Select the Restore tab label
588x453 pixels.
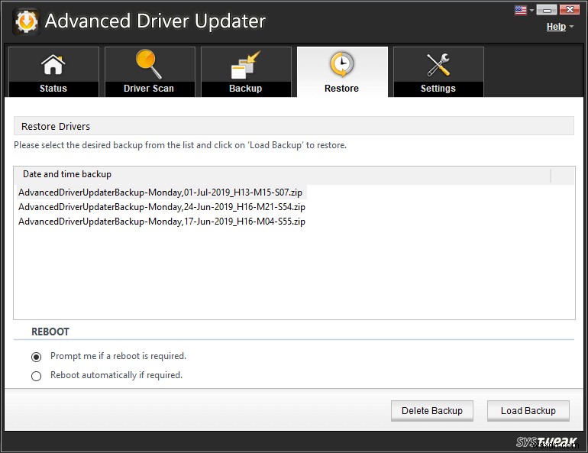click(341, 89)
